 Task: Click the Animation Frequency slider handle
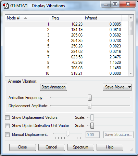coord(90,98)
